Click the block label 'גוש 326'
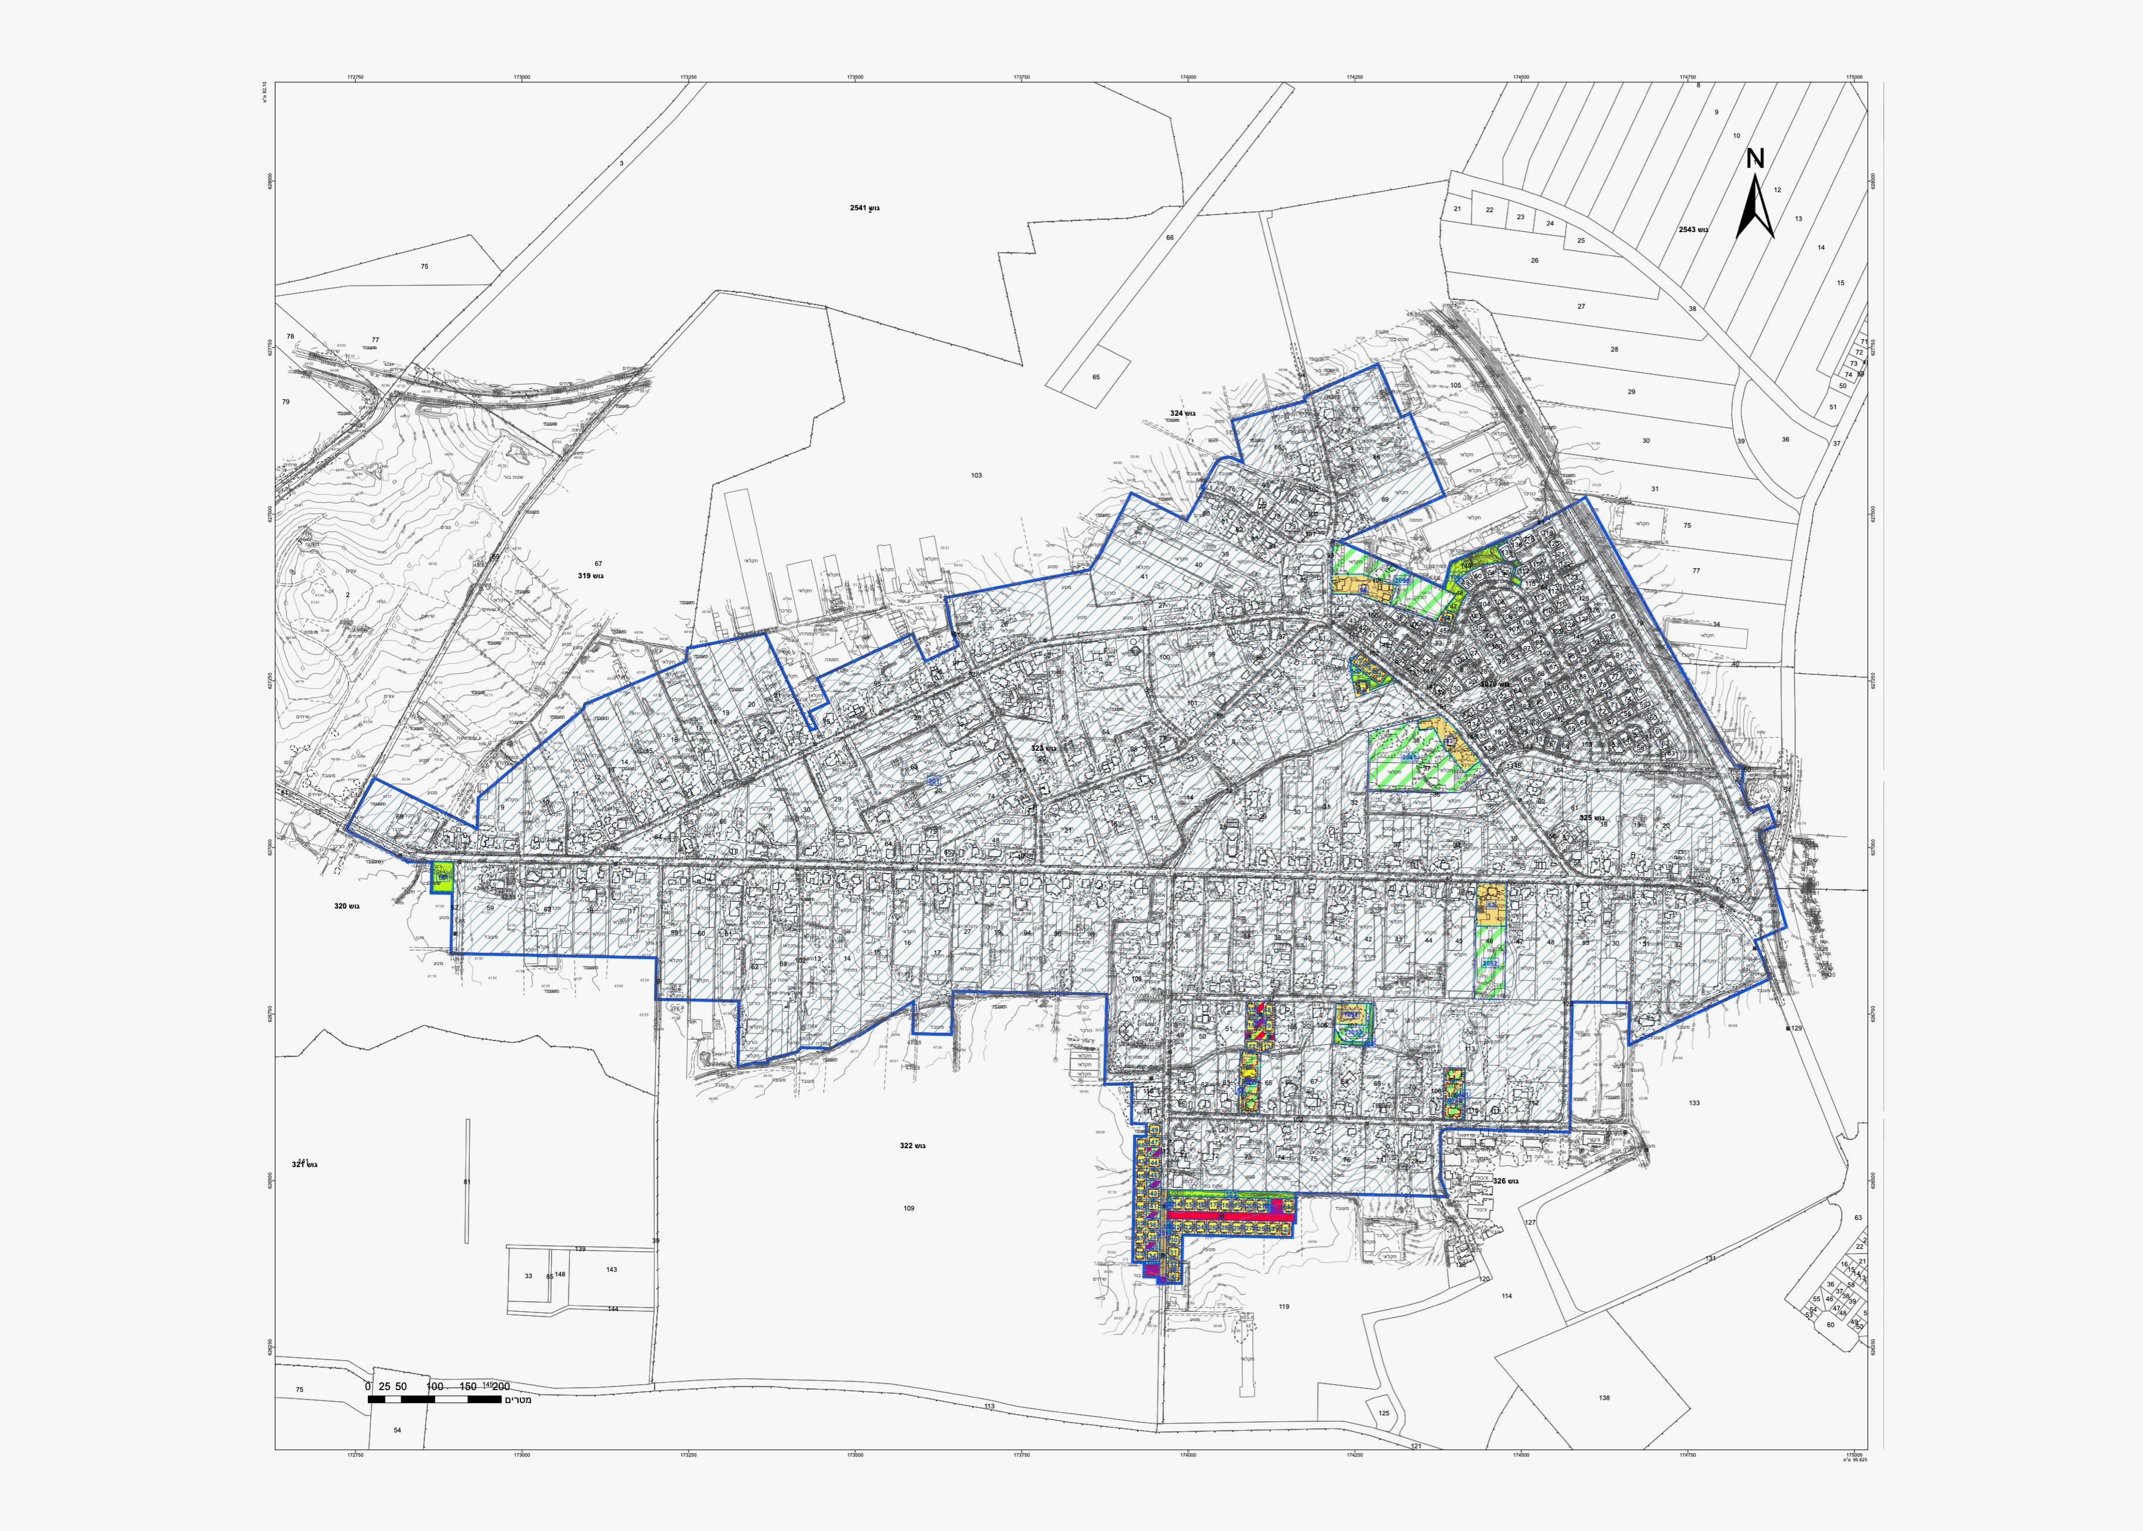 [1506, 1181]
